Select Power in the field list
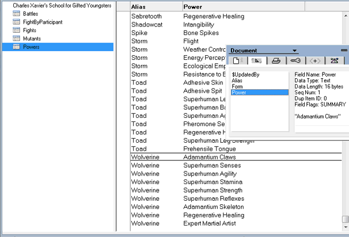The image size is (349, 237). click(260, 92)
